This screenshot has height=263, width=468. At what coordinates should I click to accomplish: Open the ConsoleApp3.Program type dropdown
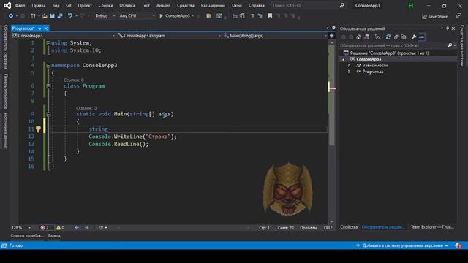coord(169,36)
